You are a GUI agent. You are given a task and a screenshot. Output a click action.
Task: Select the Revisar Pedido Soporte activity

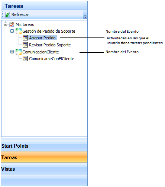[50, 45]
